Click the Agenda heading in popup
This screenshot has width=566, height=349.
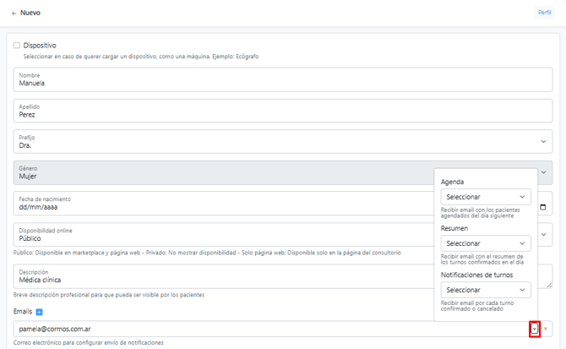[x=452, y=182]
